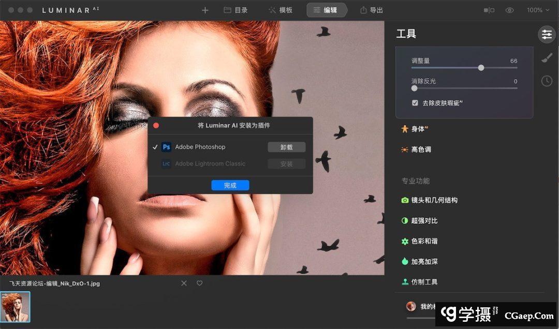The width and height of the screenshot is (559, 329).
Task: Switch to the 模板 tab
Action: point(280,10)
